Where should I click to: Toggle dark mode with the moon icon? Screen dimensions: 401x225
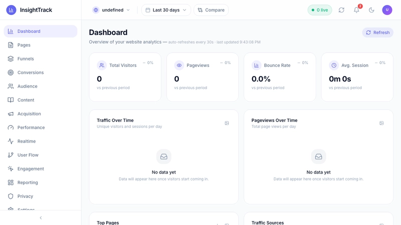click(371, 10)
